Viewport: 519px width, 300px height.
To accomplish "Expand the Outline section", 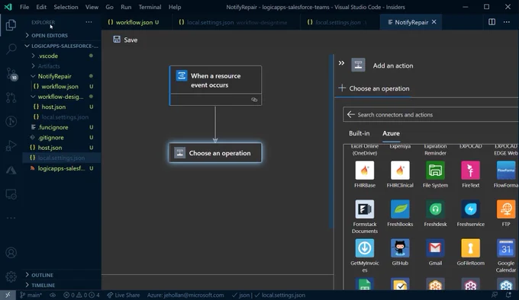I will coord(62,275).
